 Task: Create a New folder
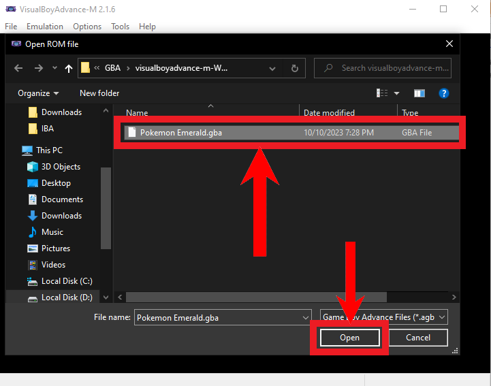click(99, 93)
